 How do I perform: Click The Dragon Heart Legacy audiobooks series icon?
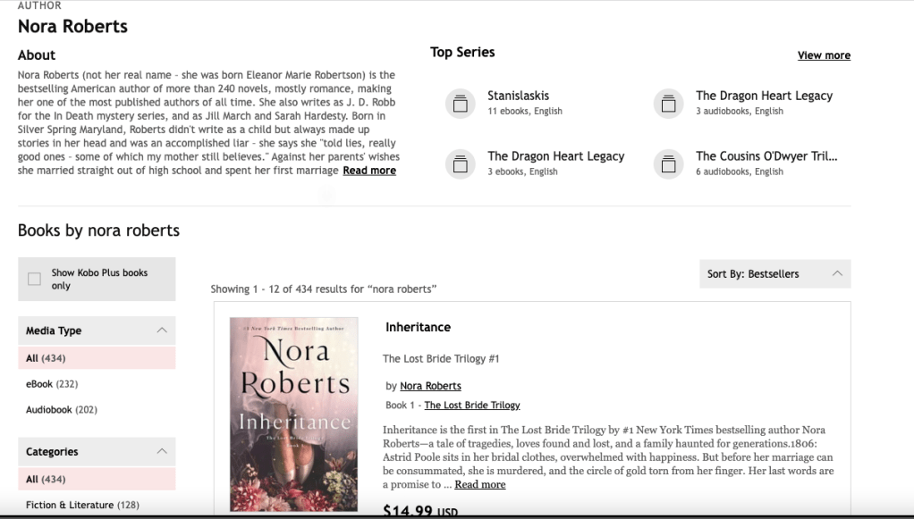pos(668,104)
